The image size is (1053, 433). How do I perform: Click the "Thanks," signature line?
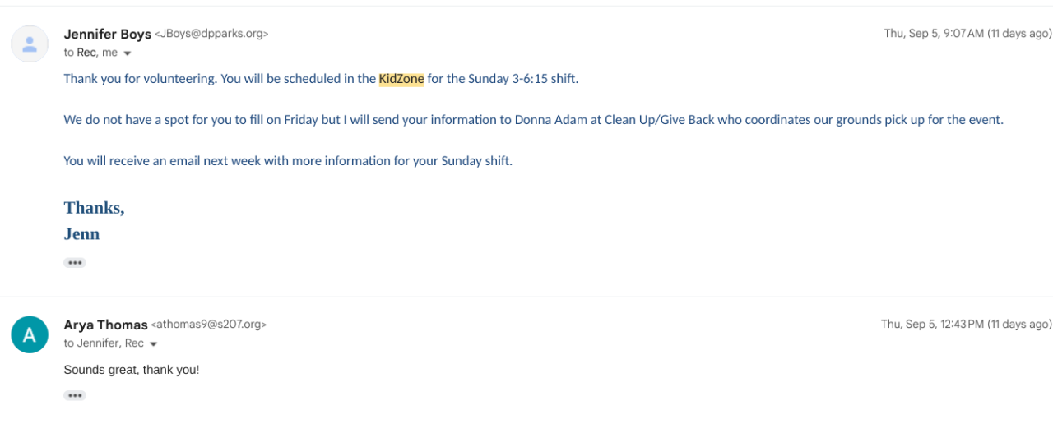tap(94, 208)
